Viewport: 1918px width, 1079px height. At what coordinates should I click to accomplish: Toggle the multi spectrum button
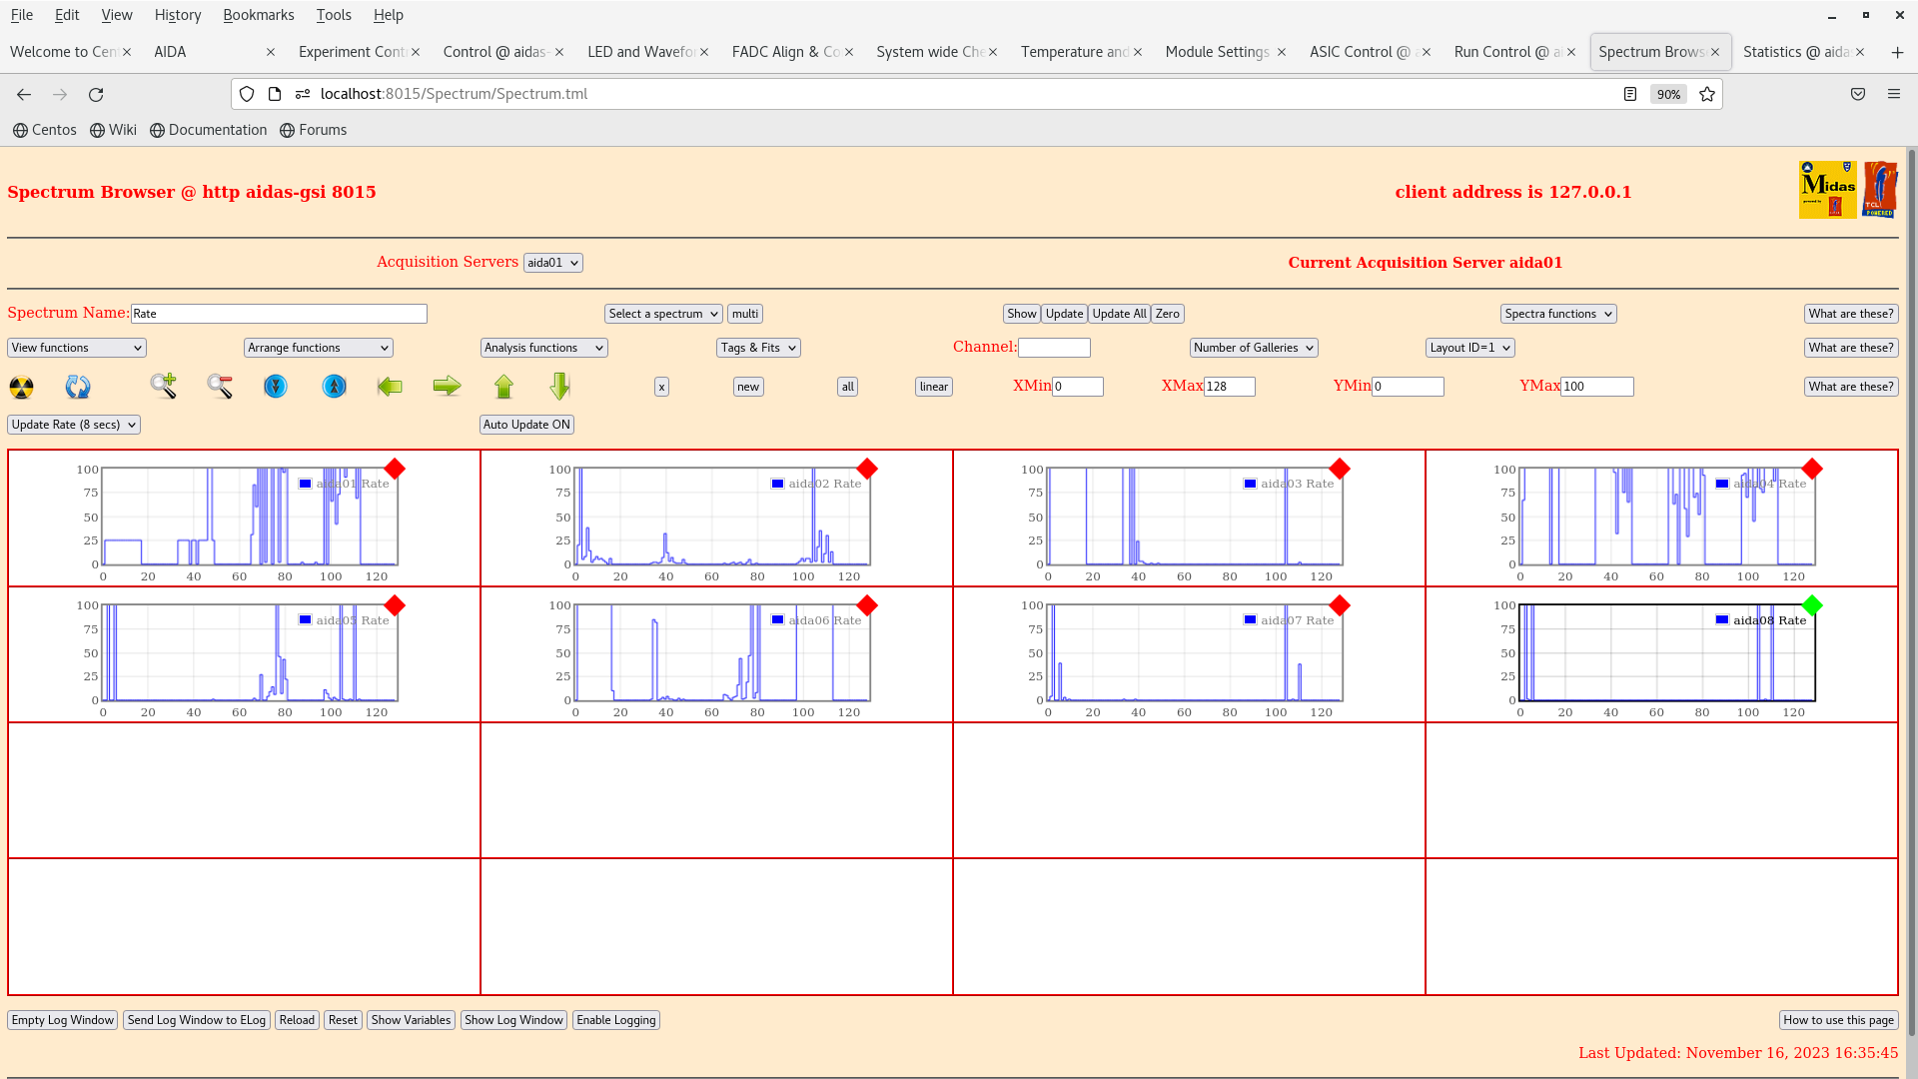click(x=745, y=314)
